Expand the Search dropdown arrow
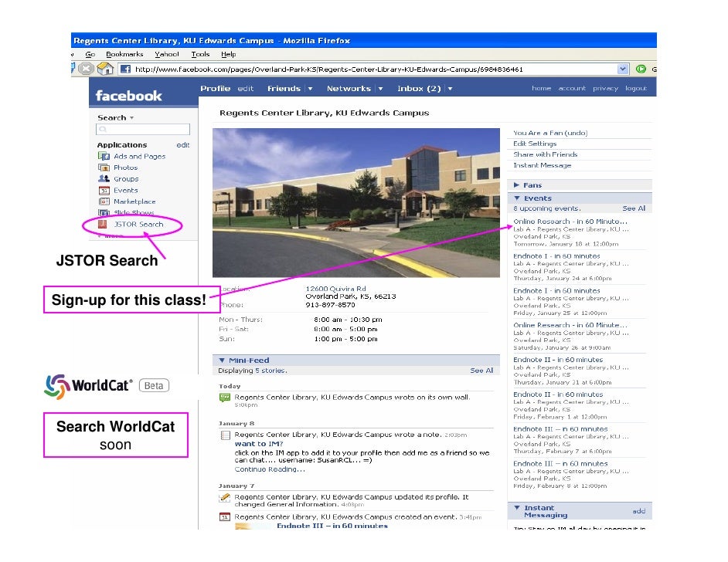728x562 pixels. (x=132, y=118)
